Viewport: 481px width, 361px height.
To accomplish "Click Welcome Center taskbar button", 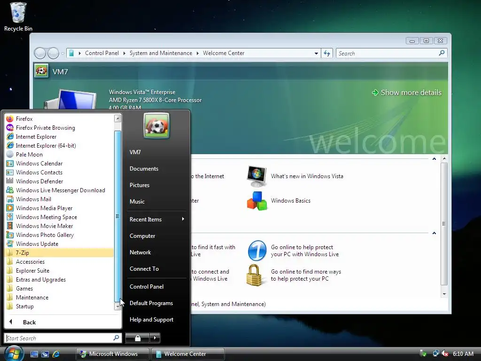I will (188, 354).
